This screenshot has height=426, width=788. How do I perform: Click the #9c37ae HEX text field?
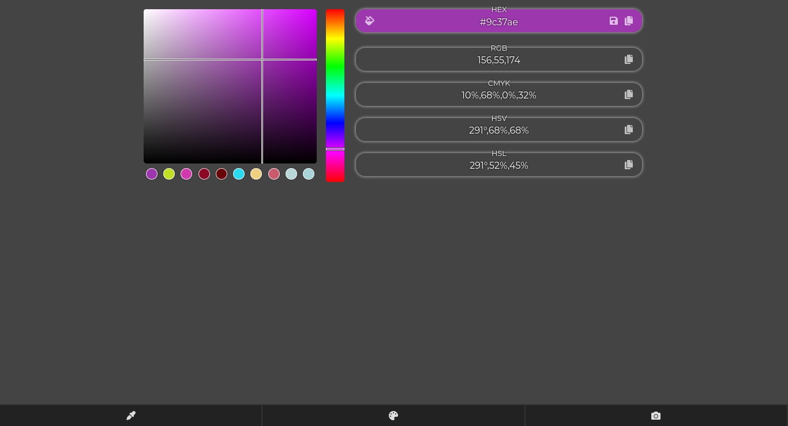coord(499,22)
